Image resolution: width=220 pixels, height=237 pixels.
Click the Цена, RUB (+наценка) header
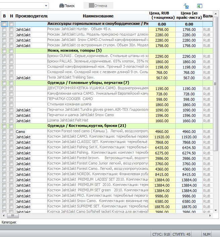pos(162,15)
